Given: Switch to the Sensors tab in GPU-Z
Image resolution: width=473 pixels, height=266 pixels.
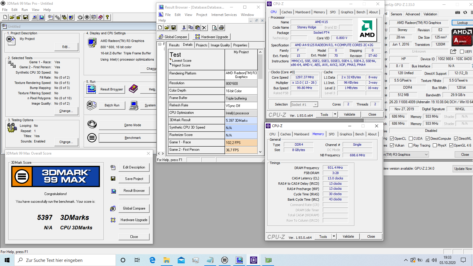Looking at the screenshot, I should (x=396, y=14).
